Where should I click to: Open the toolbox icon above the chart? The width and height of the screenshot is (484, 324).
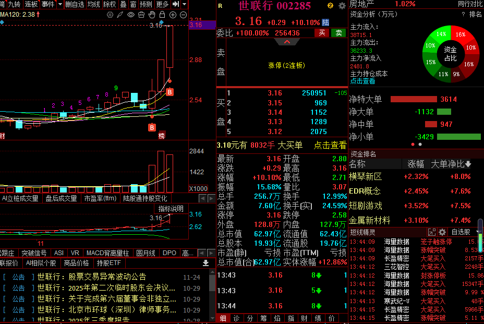coord(141,15)
